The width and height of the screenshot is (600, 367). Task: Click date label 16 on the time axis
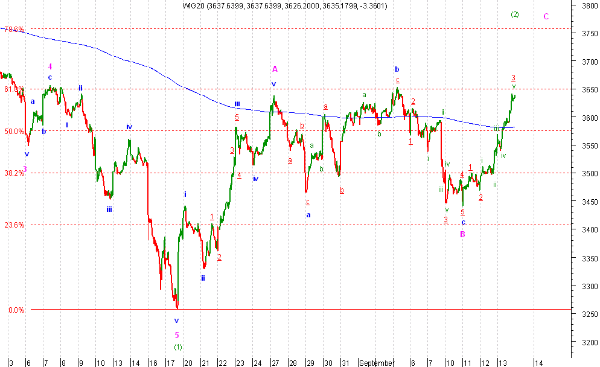(x=153, y=363)
